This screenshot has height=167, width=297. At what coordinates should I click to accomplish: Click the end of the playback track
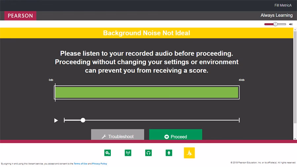coord(239,120)
